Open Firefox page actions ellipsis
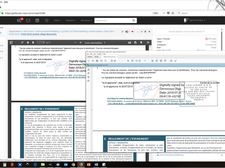Screen dimensions: 225x168 coord(164,13)
